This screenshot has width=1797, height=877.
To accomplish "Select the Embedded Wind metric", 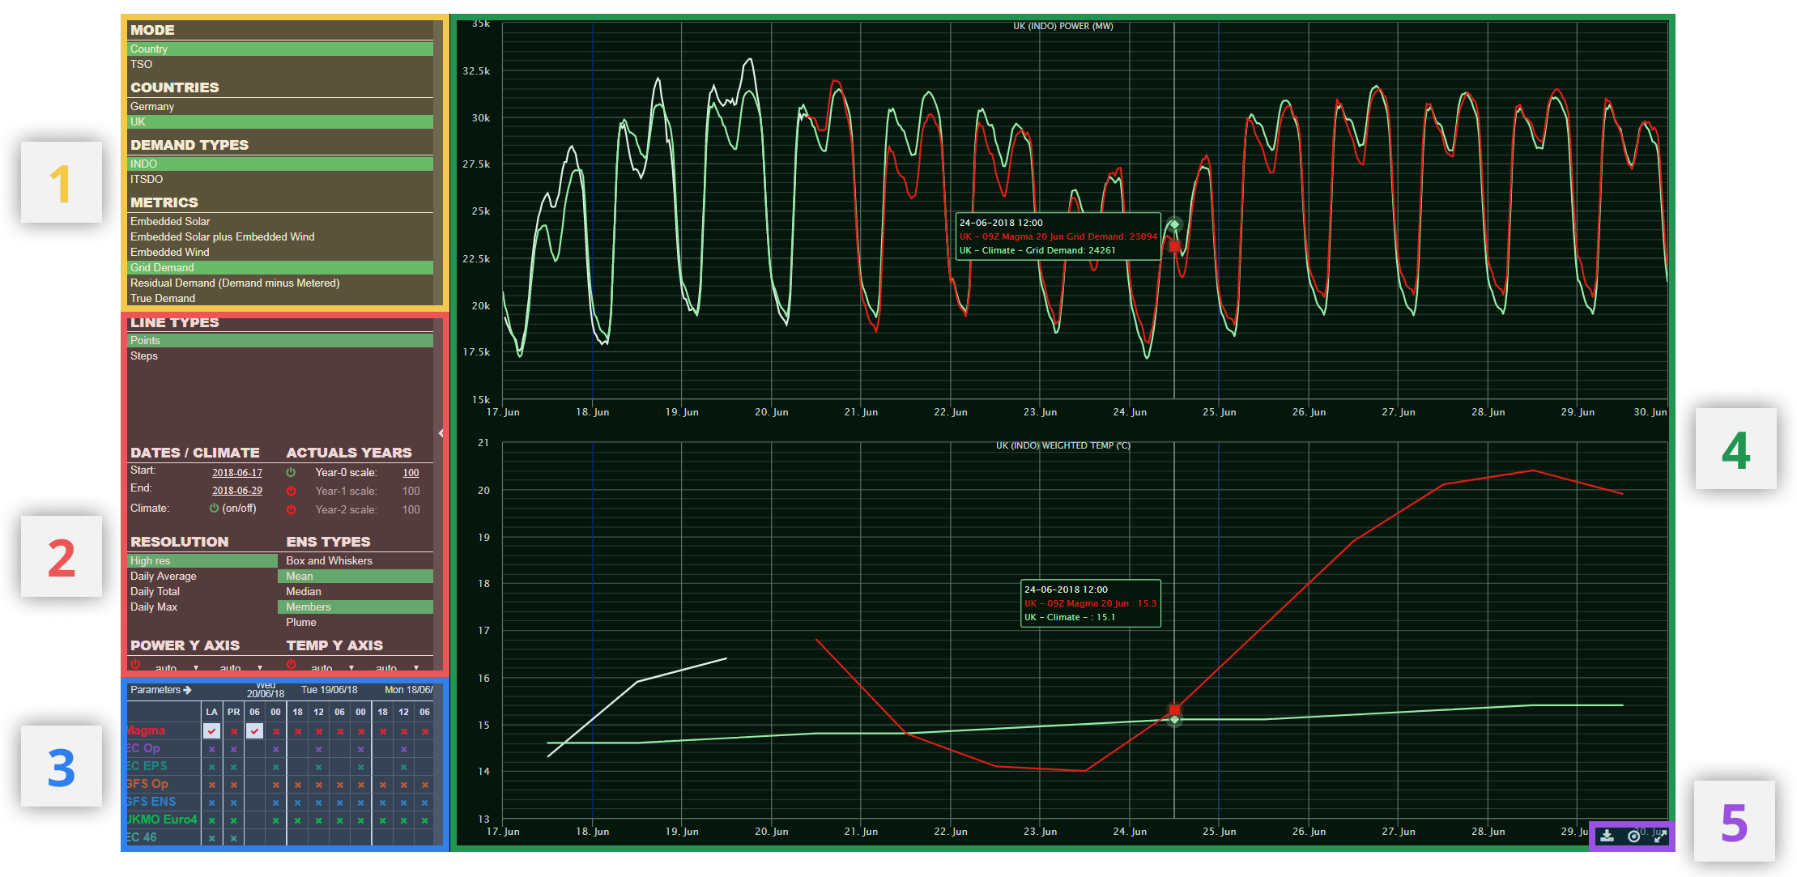I will [280, 252].
